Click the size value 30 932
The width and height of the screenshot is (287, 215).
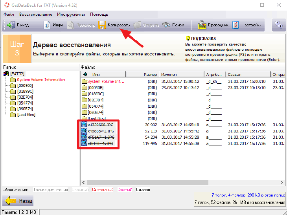151,125
